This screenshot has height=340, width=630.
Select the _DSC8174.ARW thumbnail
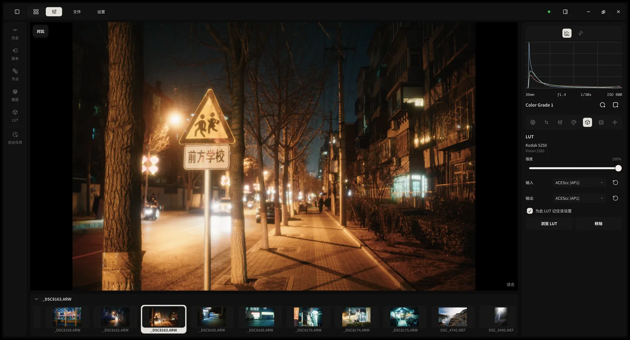point(356,320)
